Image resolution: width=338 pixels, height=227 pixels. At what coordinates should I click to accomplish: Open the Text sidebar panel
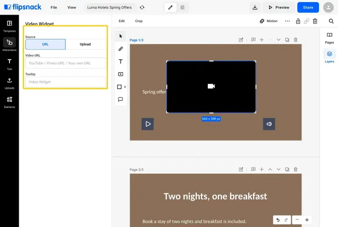(9, 64)
